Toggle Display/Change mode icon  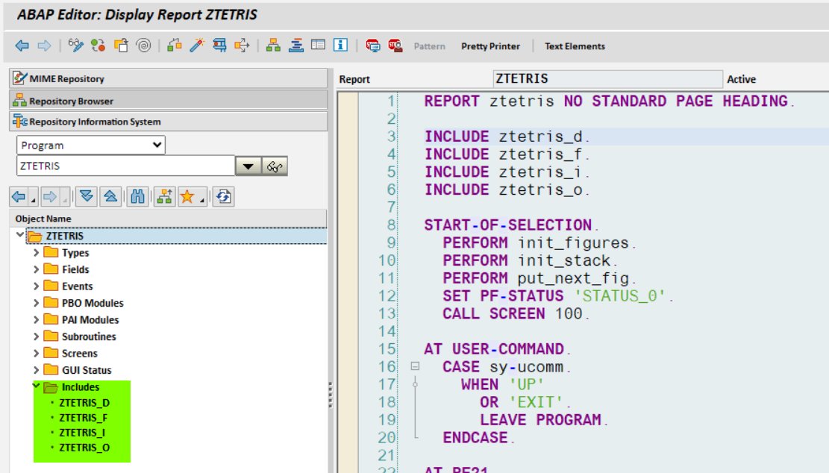(75, 46)
